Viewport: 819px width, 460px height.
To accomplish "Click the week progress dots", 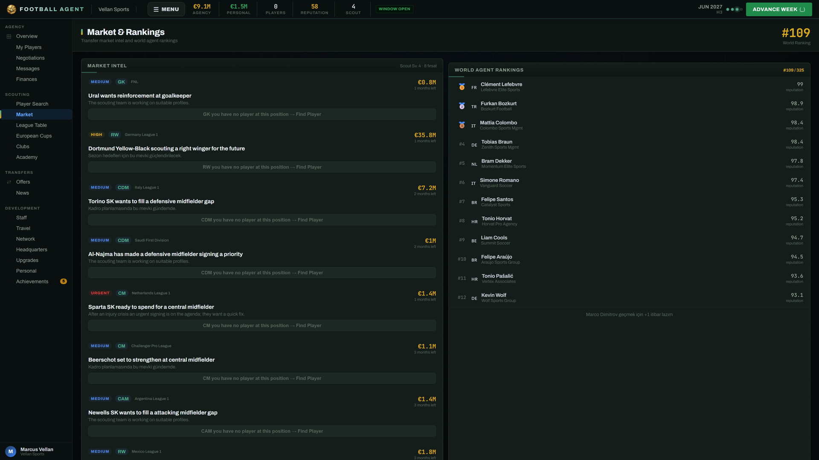I will pyautogui.click(x=734, y=9).
